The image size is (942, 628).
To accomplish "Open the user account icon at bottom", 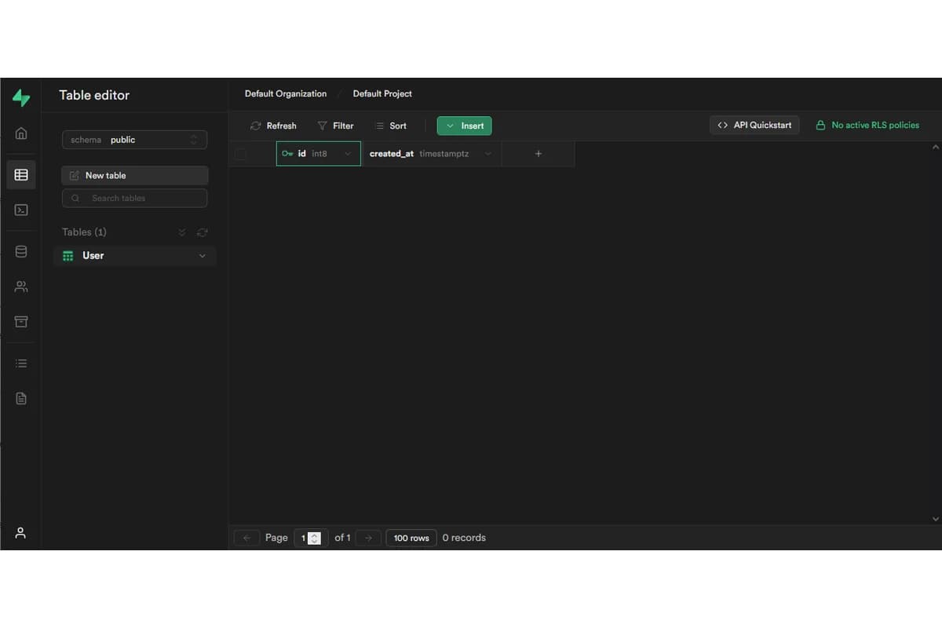I will tap(21, 533).
